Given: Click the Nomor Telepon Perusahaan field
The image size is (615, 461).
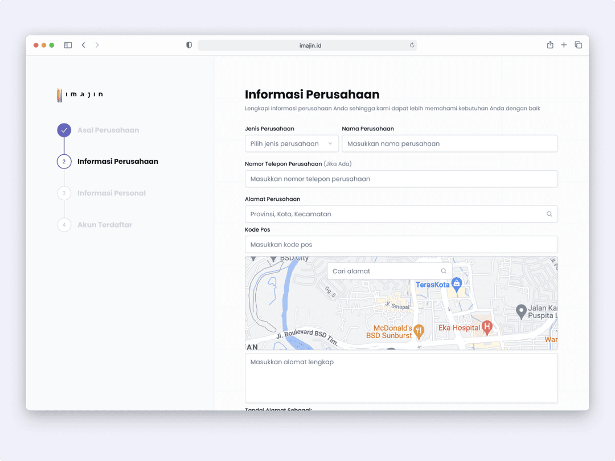Looking at the screenshot, I should tap(401, 179).
